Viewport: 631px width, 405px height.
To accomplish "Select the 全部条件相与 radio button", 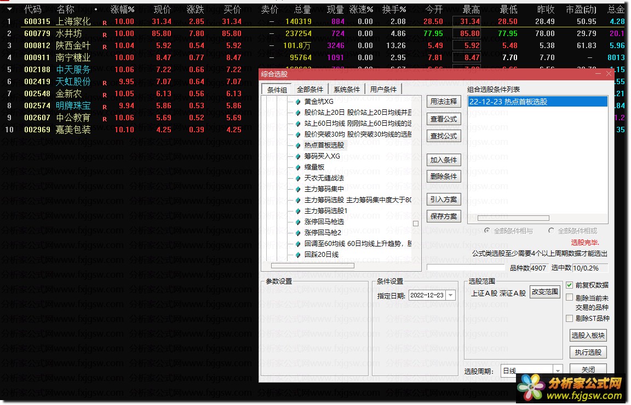I will 487,231.
